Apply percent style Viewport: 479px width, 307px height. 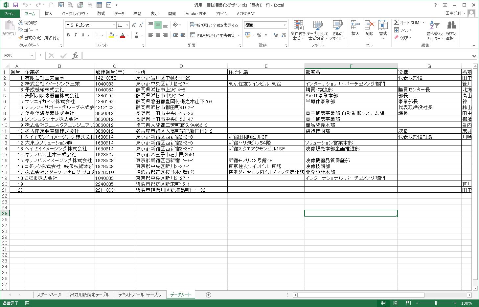click(259, 35)
